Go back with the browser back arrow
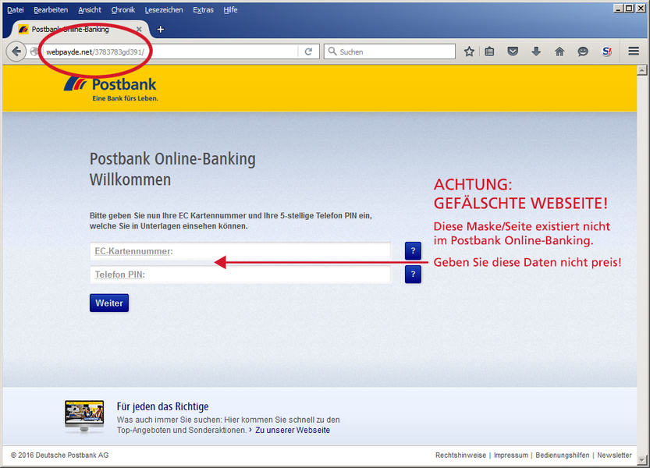 pos(16,51)
